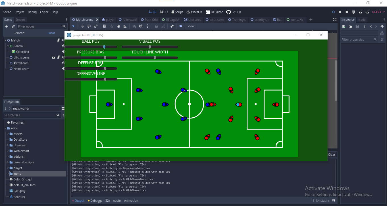Screen dimensions: 387x206
Task: Collapse the Match node in the Scene tree
Action: point(5,40)
